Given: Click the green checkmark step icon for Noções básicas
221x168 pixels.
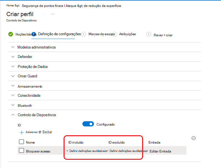Looking at the screenshot, I should point(11,34).
